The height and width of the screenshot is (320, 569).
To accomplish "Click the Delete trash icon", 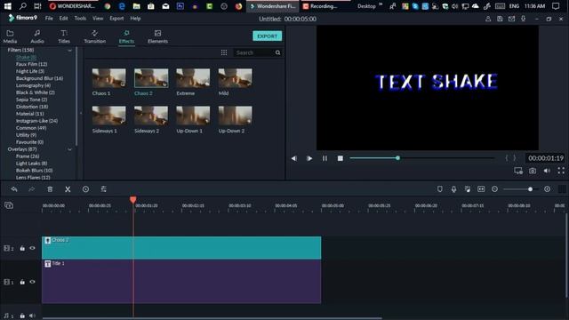I will pyautogui.click(x=50, y=189).
